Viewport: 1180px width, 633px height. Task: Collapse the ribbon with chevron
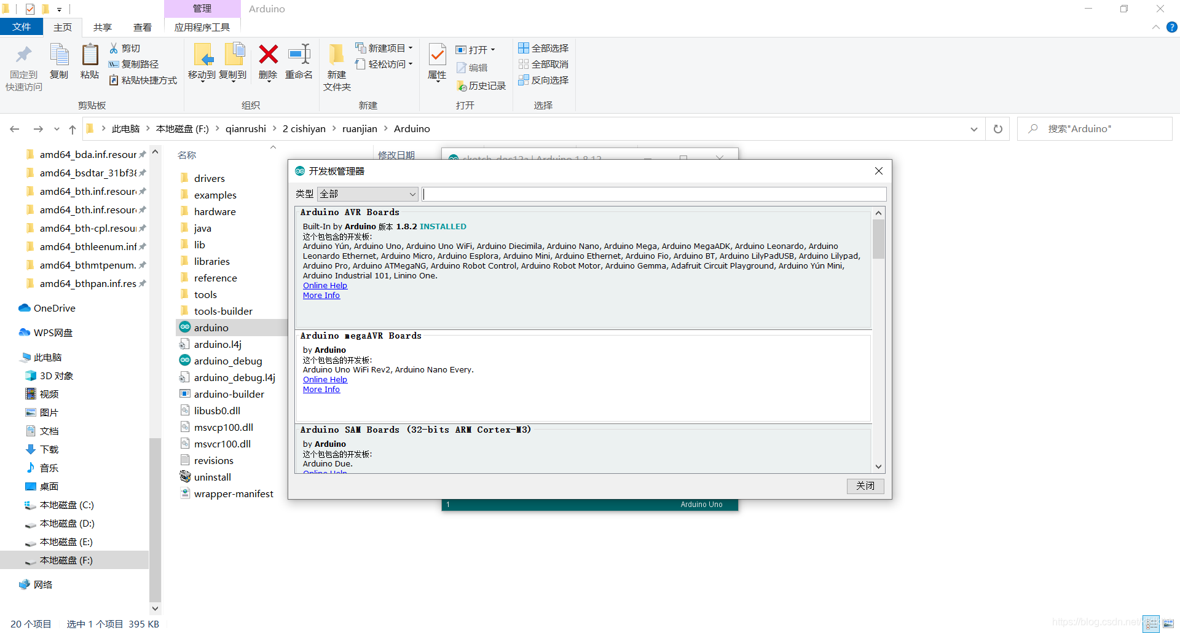(1156, 27)
